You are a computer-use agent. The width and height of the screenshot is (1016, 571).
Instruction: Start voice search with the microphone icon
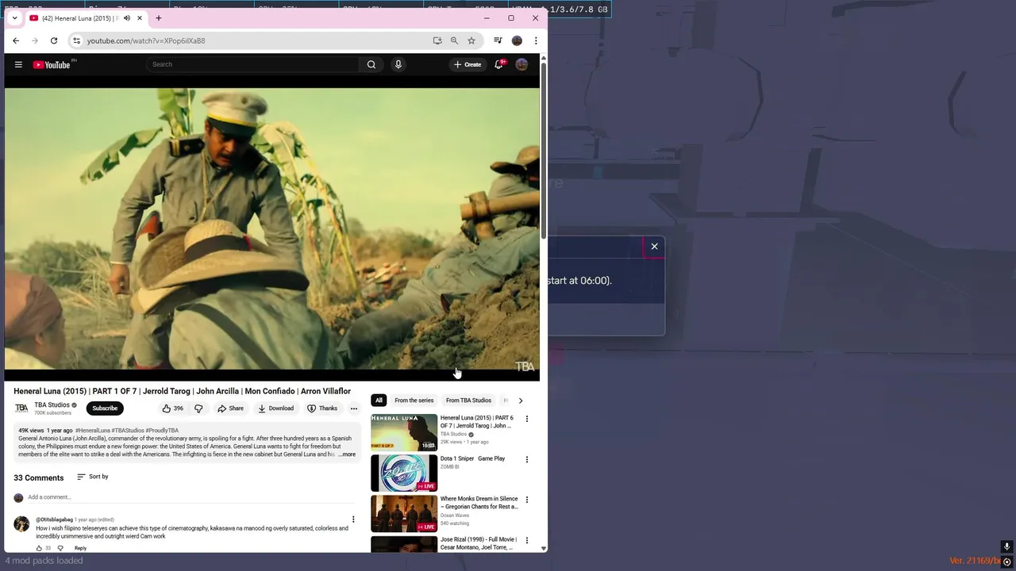pos(398,64)
